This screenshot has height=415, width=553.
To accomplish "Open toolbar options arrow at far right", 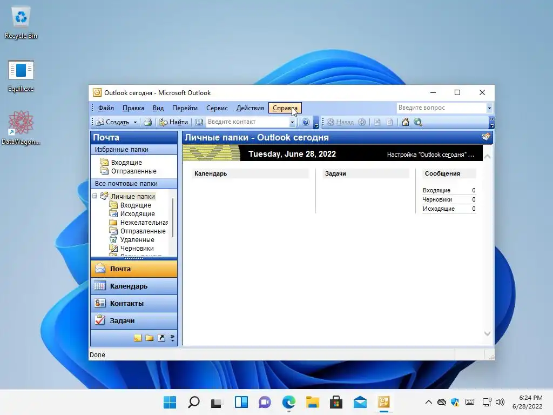I will (491, 123).
